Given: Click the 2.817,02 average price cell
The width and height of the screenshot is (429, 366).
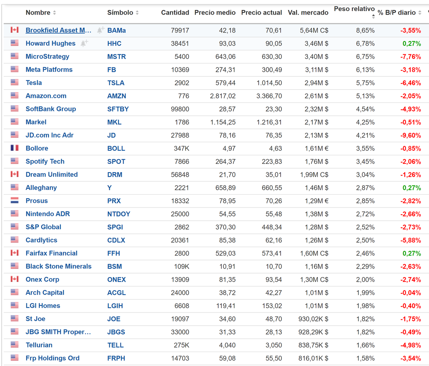Looking at the screenshot, I should tap(223, 96).
